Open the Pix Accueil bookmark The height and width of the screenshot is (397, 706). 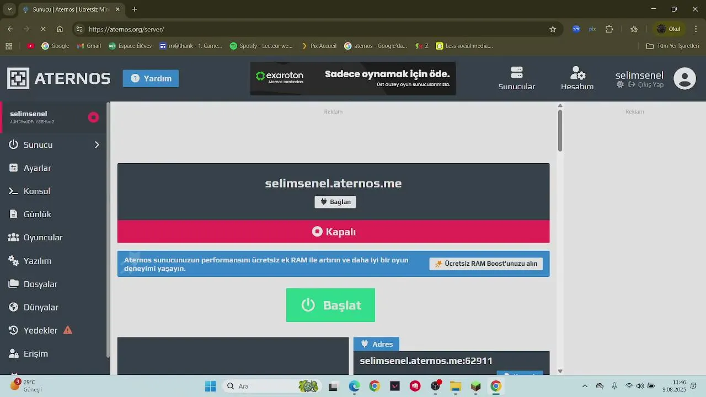[x=319, y=46]
